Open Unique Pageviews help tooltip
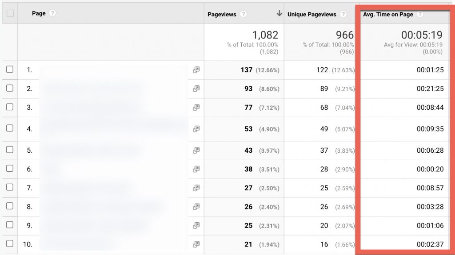The image size is (455, 255). [x=343, y=14]
